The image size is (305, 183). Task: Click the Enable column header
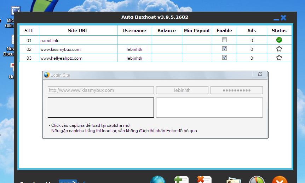tap(224, 30)
